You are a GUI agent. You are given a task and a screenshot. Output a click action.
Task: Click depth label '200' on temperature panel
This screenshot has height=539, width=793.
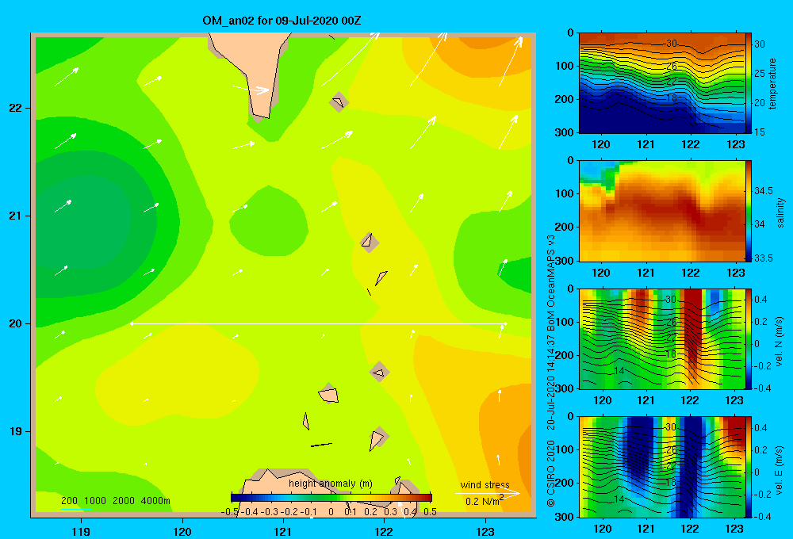tap(565, 99)
